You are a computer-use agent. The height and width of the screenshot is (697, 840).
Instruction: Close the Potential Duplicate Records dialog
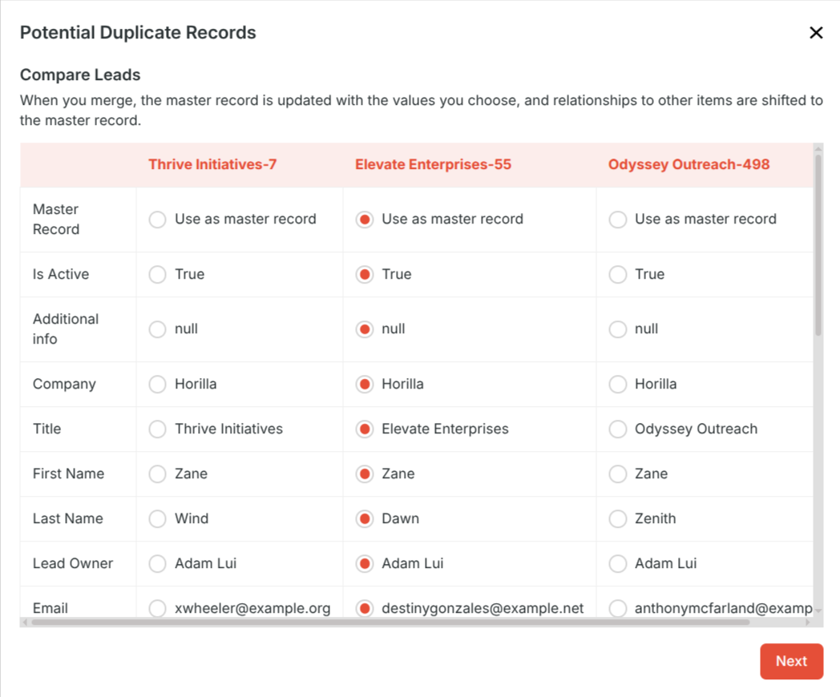coord(816,33)
